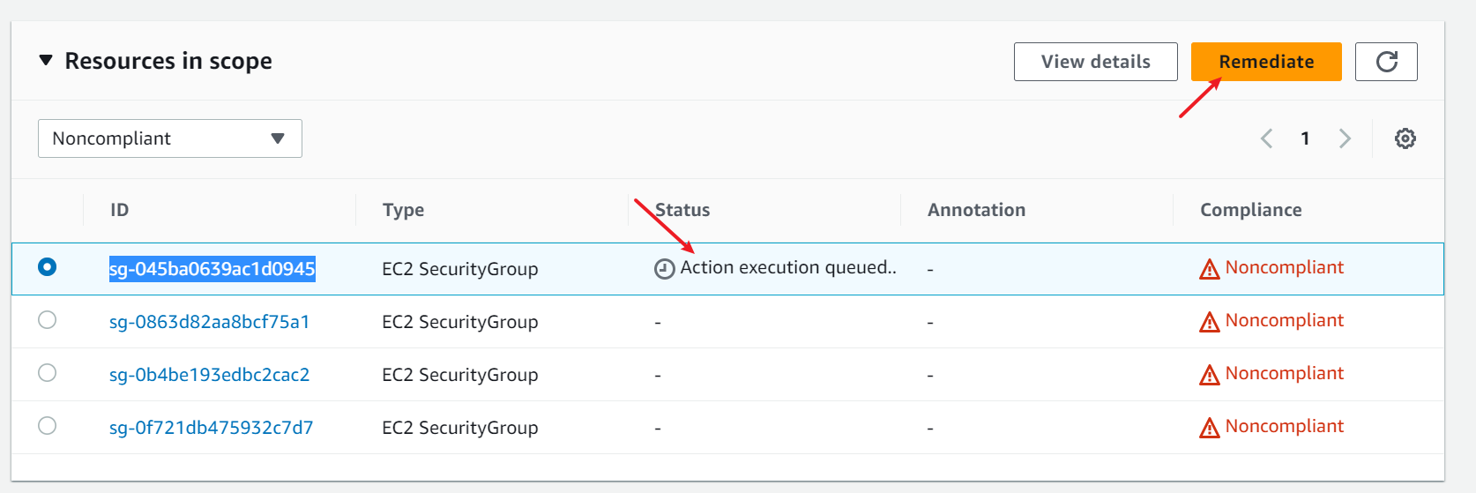
Task: Click the View details button
Action: tap(1095, 62)
